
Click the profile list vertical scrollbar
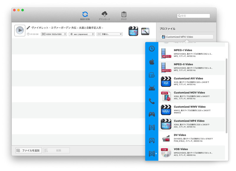[x=226, y=96]
